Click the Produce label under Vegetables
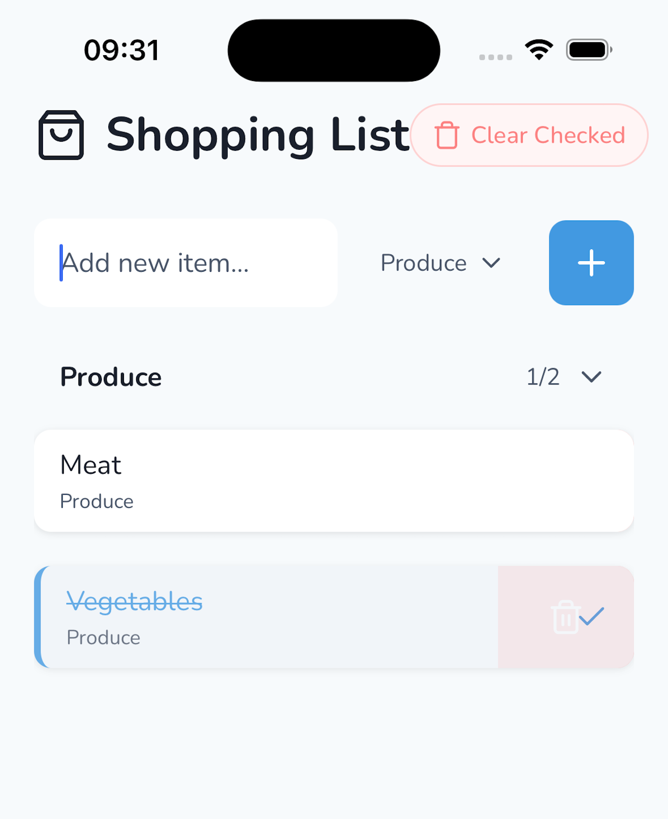The image size is (668, 819). (104, 637)
